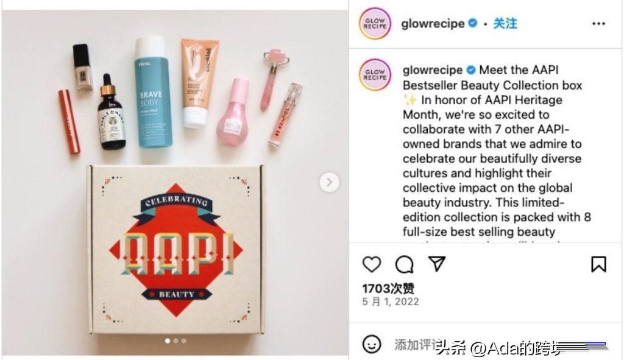Share post with paper plane icon
Screen dimensions: 624x360
point(436,264)
